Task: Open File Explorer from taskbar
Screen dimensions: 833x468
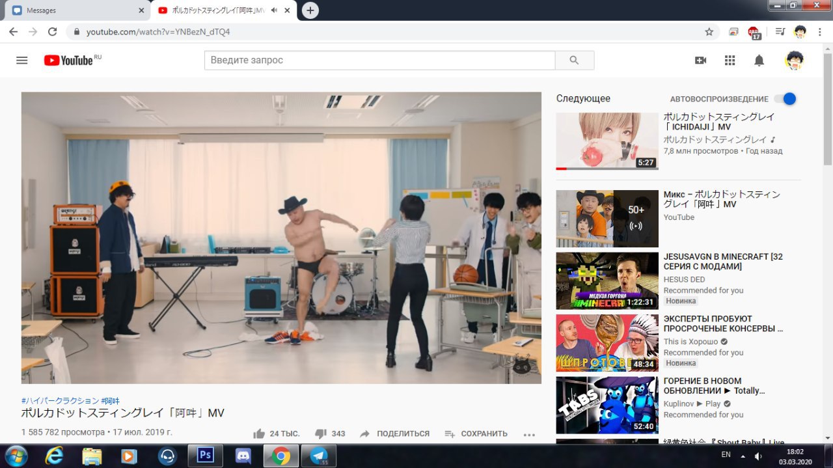Action: [92, 456]
